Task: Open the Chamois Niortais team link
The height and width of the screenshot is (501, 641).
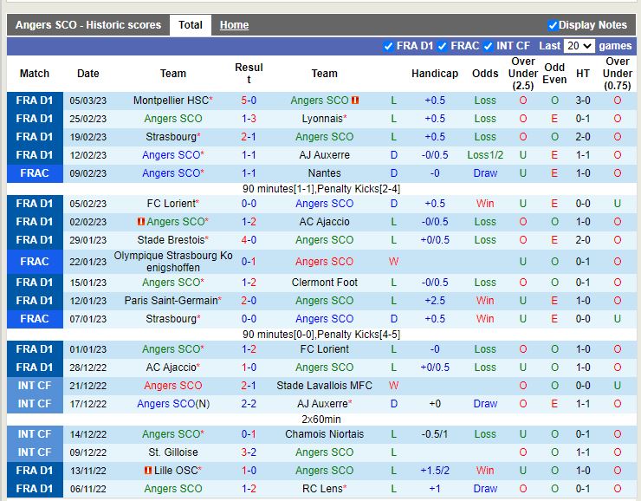Action: tap(324, 434)
